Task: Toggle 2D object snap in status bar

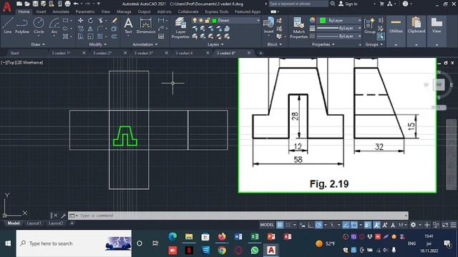Action: pos(354,225)
